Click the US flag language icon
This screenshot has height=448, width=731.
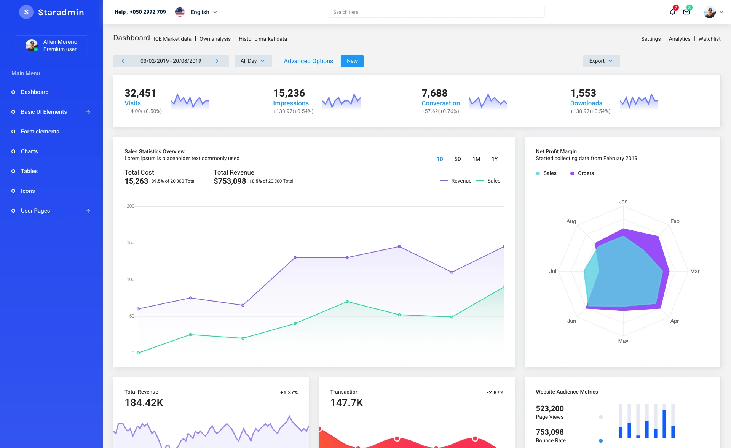[x=180, y=12]
